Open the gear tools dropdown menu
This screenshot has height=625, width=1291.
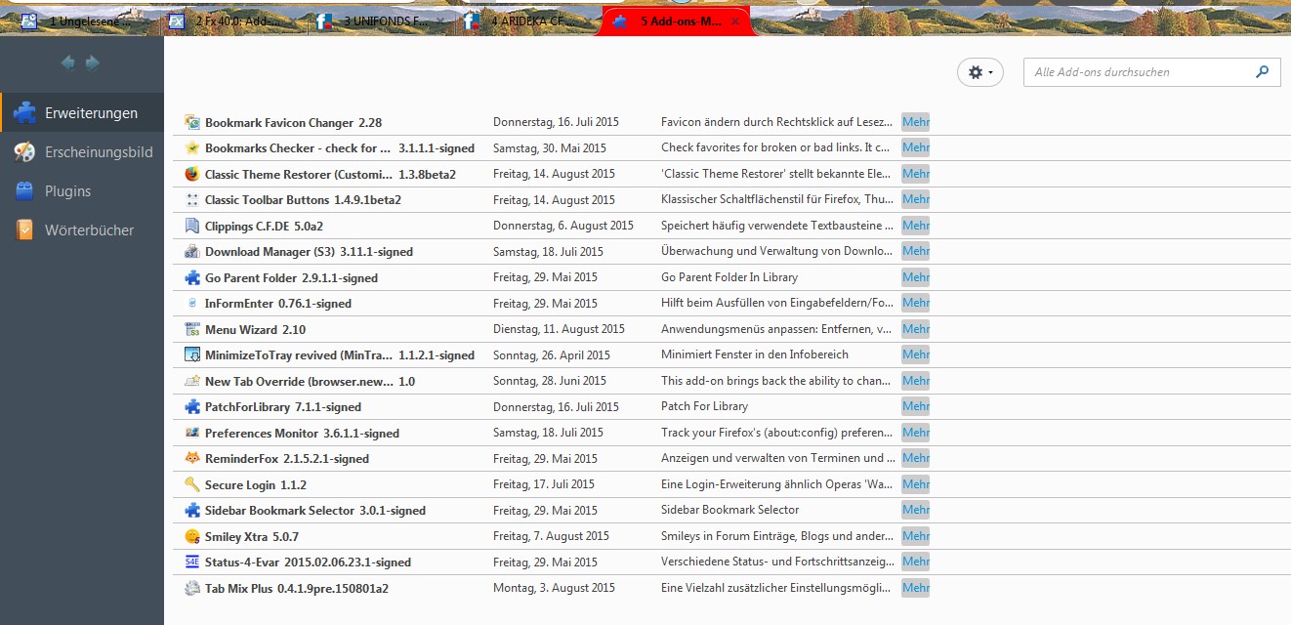click(x=980, y=72)
